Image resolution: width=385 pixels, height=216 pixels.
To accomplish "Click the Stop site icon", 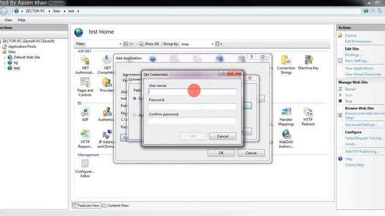I will point(340,101).
